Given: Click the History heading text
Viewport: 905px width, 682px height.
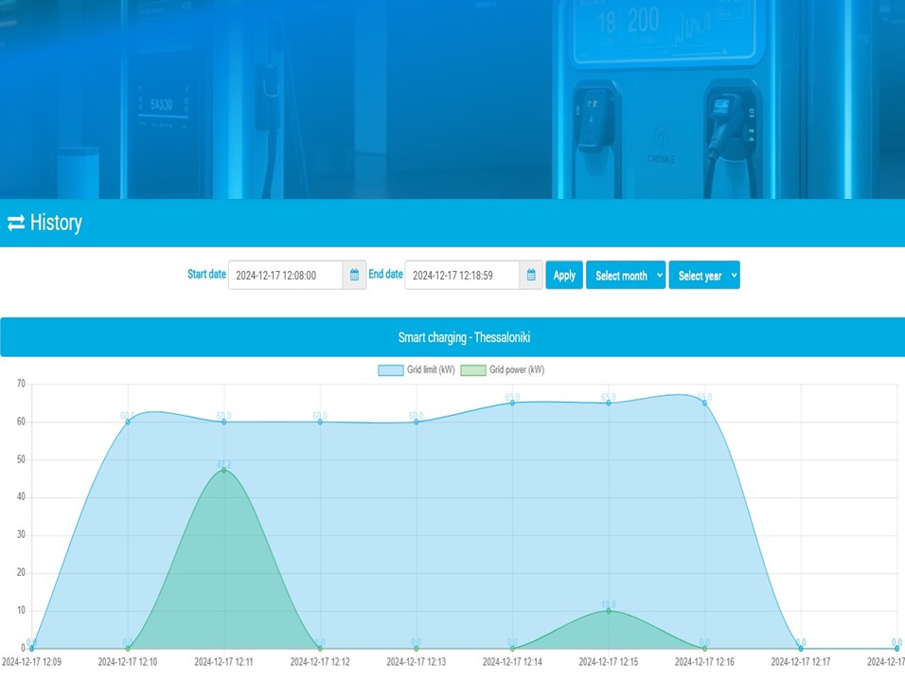Looking at the screenshot, I should click(56, 224).
